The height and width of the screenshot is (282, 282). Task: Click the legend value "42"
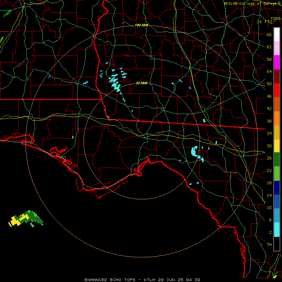[x=269, y=109]
